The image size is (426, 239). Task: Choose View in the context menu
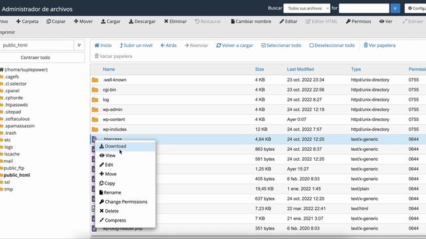(x=125, y=155)
